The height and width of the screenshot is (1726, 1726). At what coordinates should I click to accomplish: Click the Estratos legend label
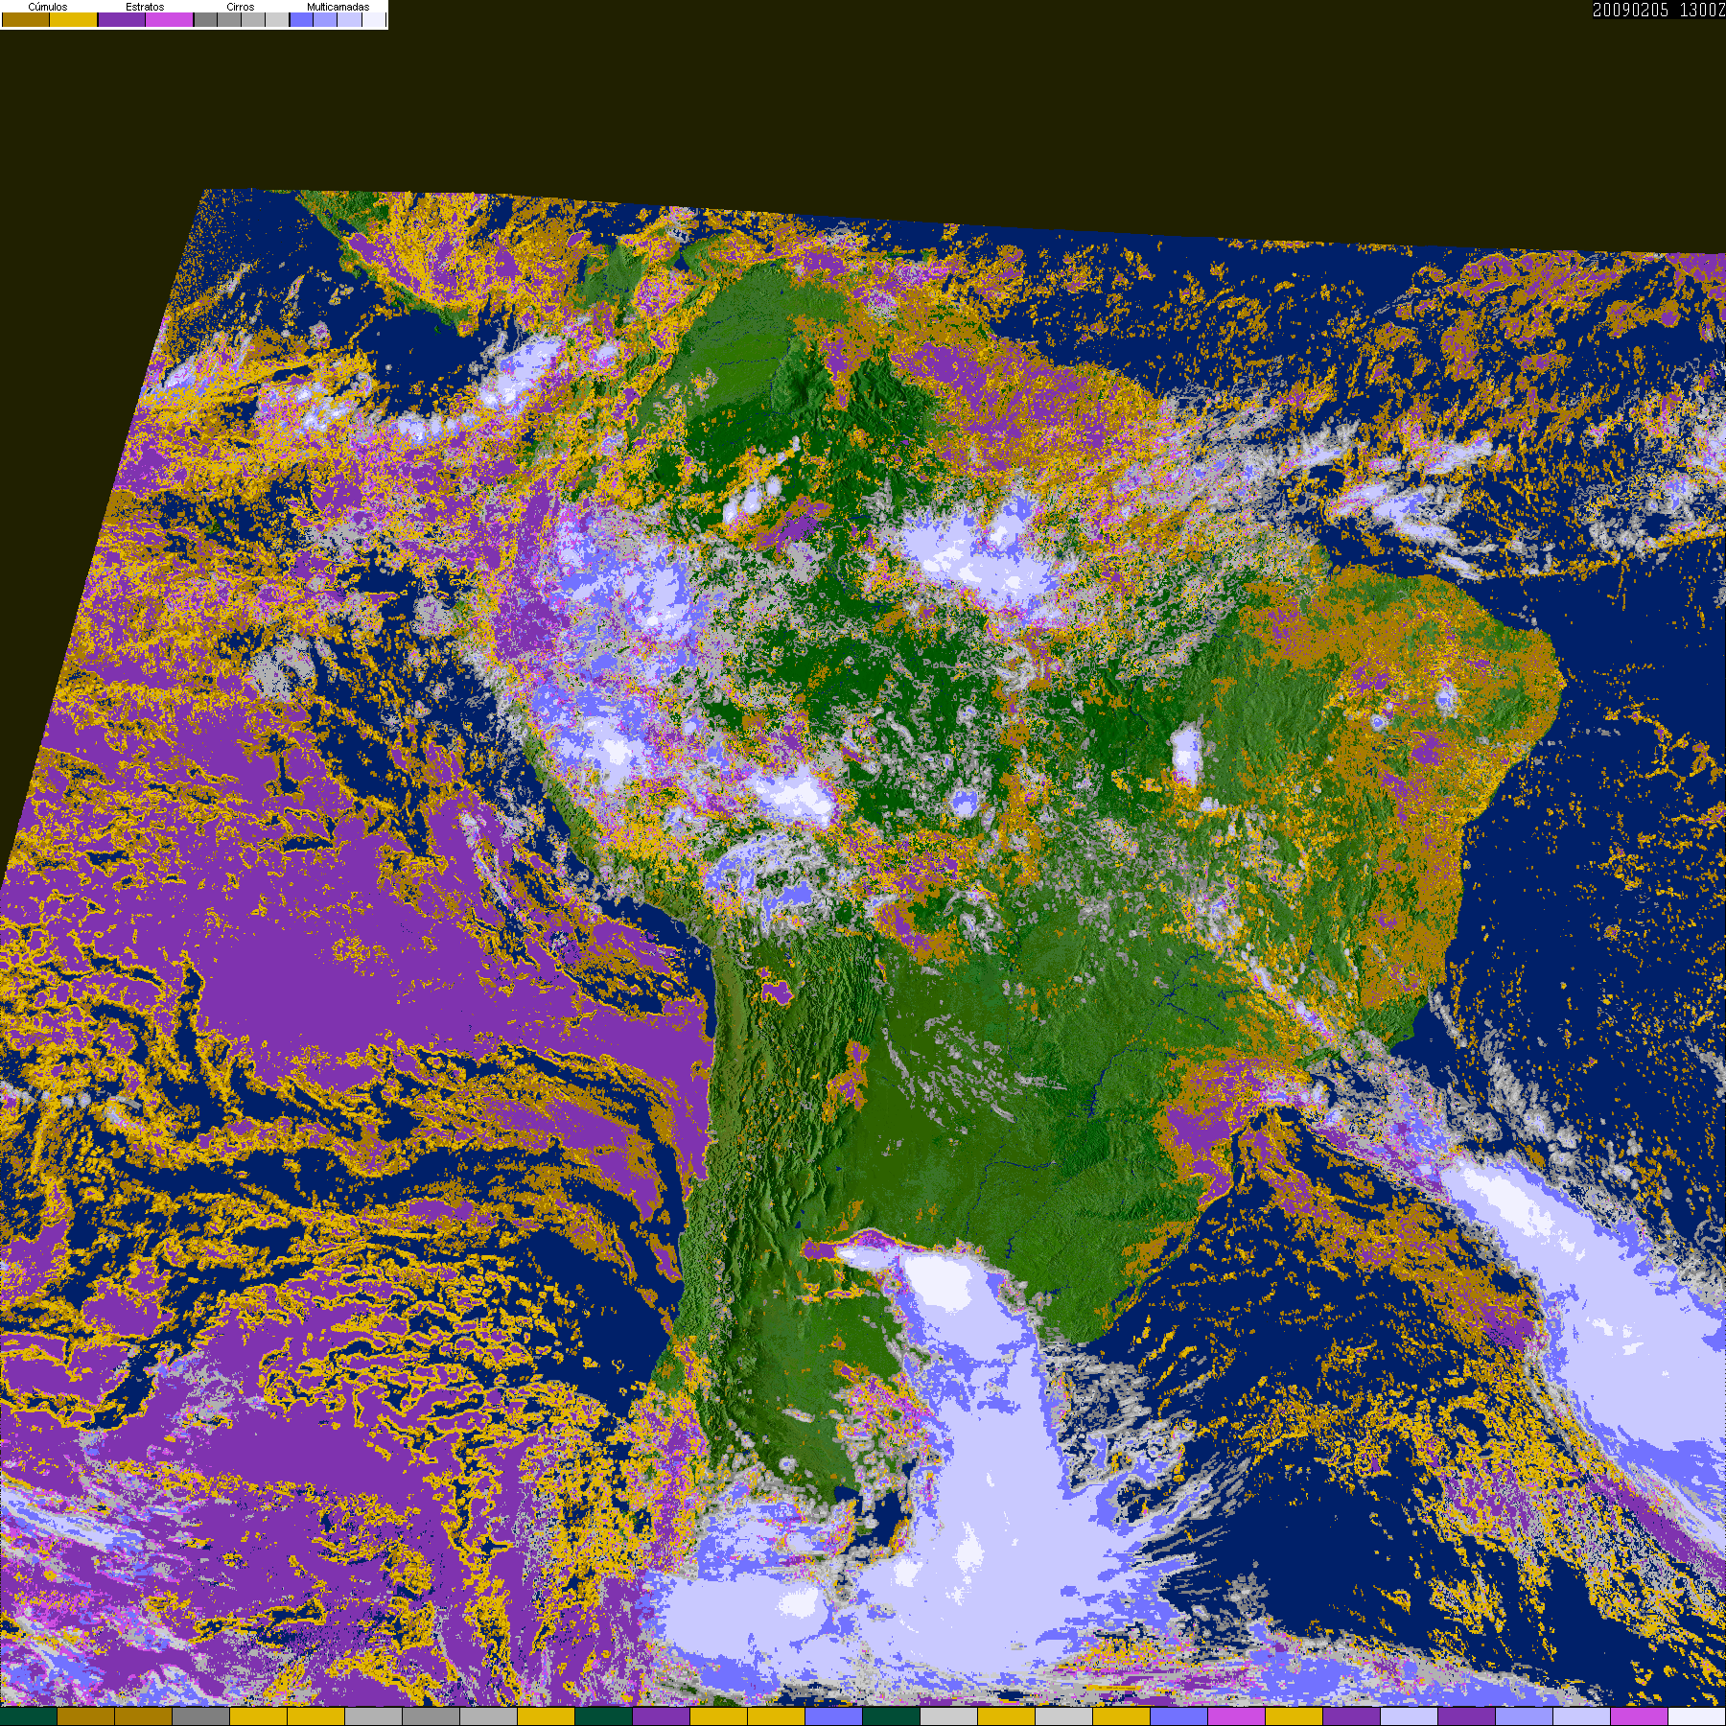[145, 7]
